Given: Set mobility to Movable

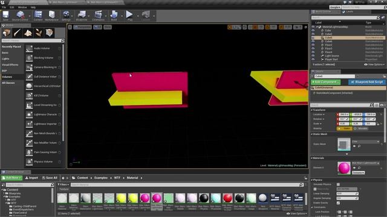Looking at the screenshot, I should tap(360, 128).
